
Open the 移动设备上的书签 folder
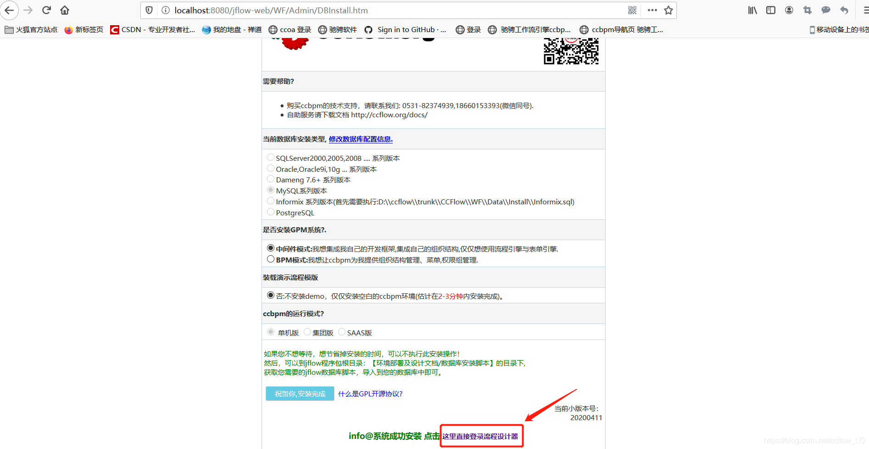(839, 30)
